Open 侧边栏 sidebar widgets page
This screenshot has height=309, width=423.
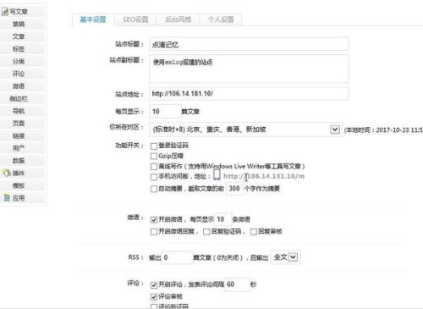point(19,98)
